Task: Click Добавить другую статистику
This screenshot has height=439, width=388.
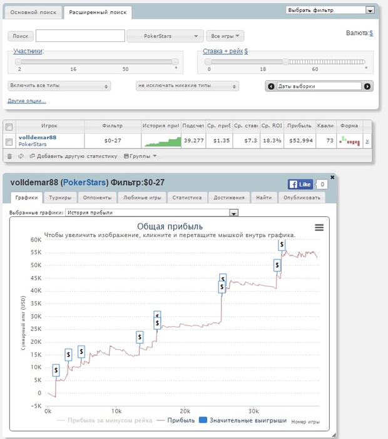Action: click(74, 156)
